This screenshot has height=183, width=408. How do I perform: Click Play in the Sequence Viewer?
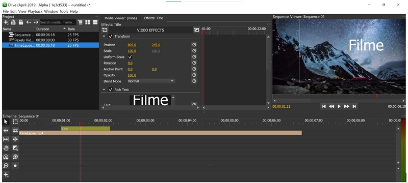(339, 106)
